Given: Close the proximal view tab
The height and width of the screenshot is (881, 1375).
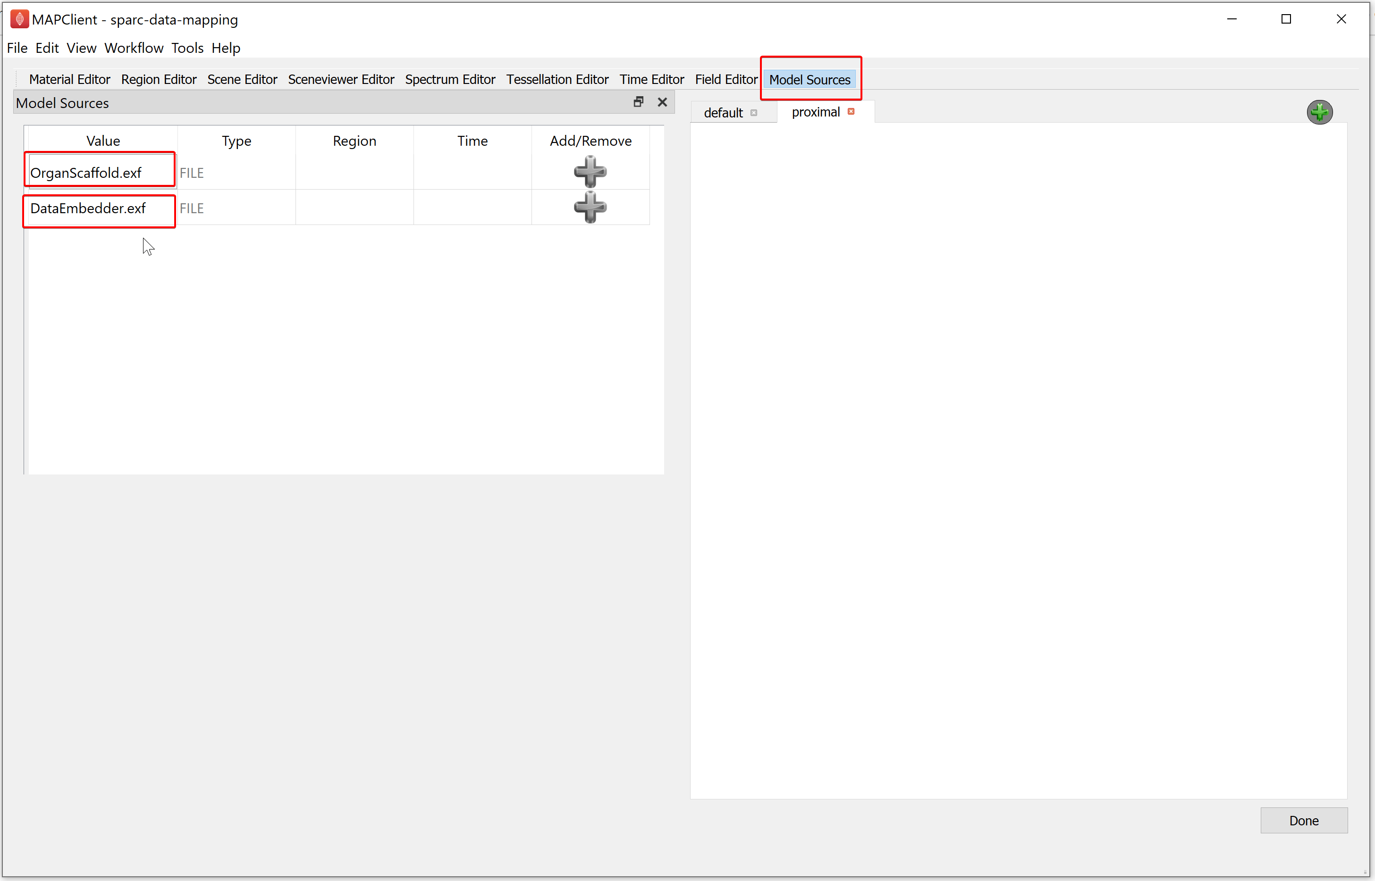Looking at the screenshot, I should pyautogui.click(x=851, y=112).
